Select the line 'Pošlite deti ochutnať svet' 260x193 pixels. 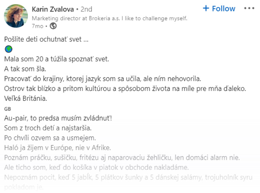point(46,40)
